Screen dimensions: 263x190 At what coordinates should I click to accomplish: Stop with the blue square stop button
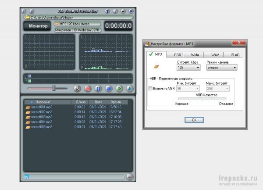tap(109, 89)
